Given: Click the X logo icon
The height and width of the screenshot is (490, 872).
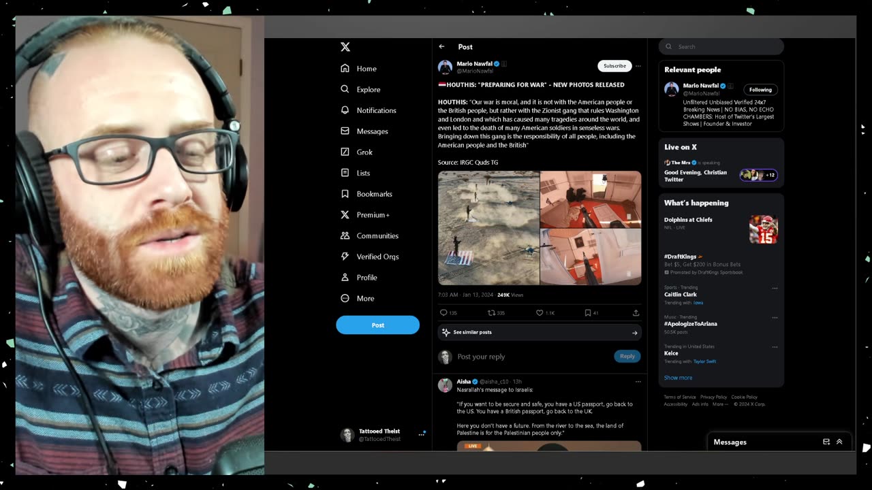Looking at the screenshot, I should pos(345,47).
